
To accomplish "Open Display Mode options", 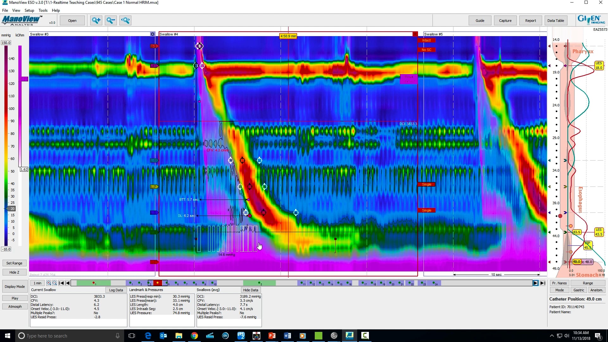I will (15, 287).
